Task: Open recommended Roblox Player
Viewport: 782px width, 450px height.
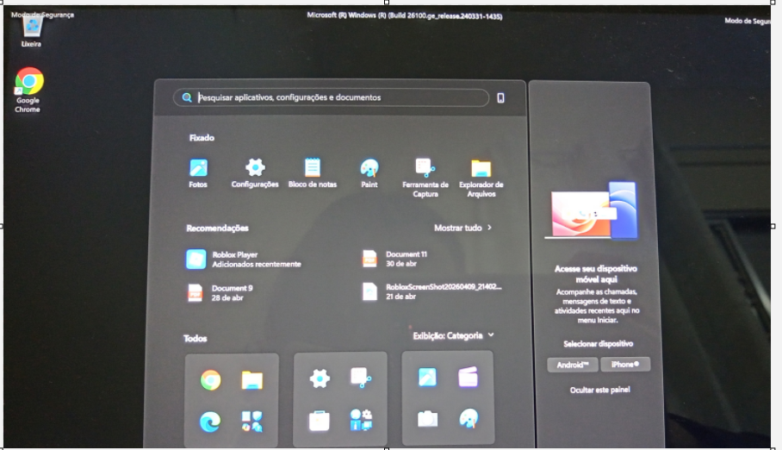Action: [x=244, y=259]
